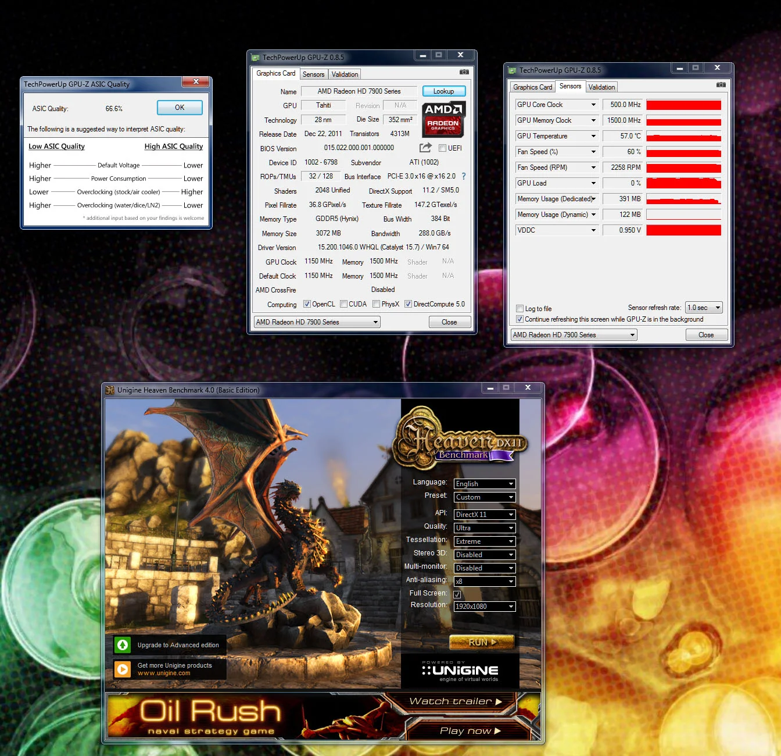Click the GPU Load red sensor graph

click(683, 183)
